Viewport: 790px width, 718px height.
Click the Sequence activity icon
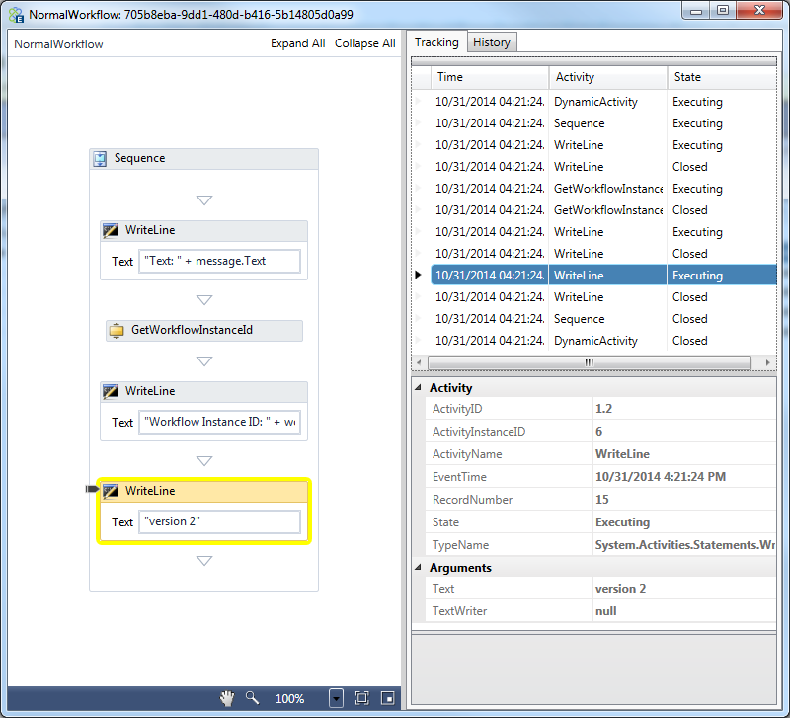click(x=100, y=159)
